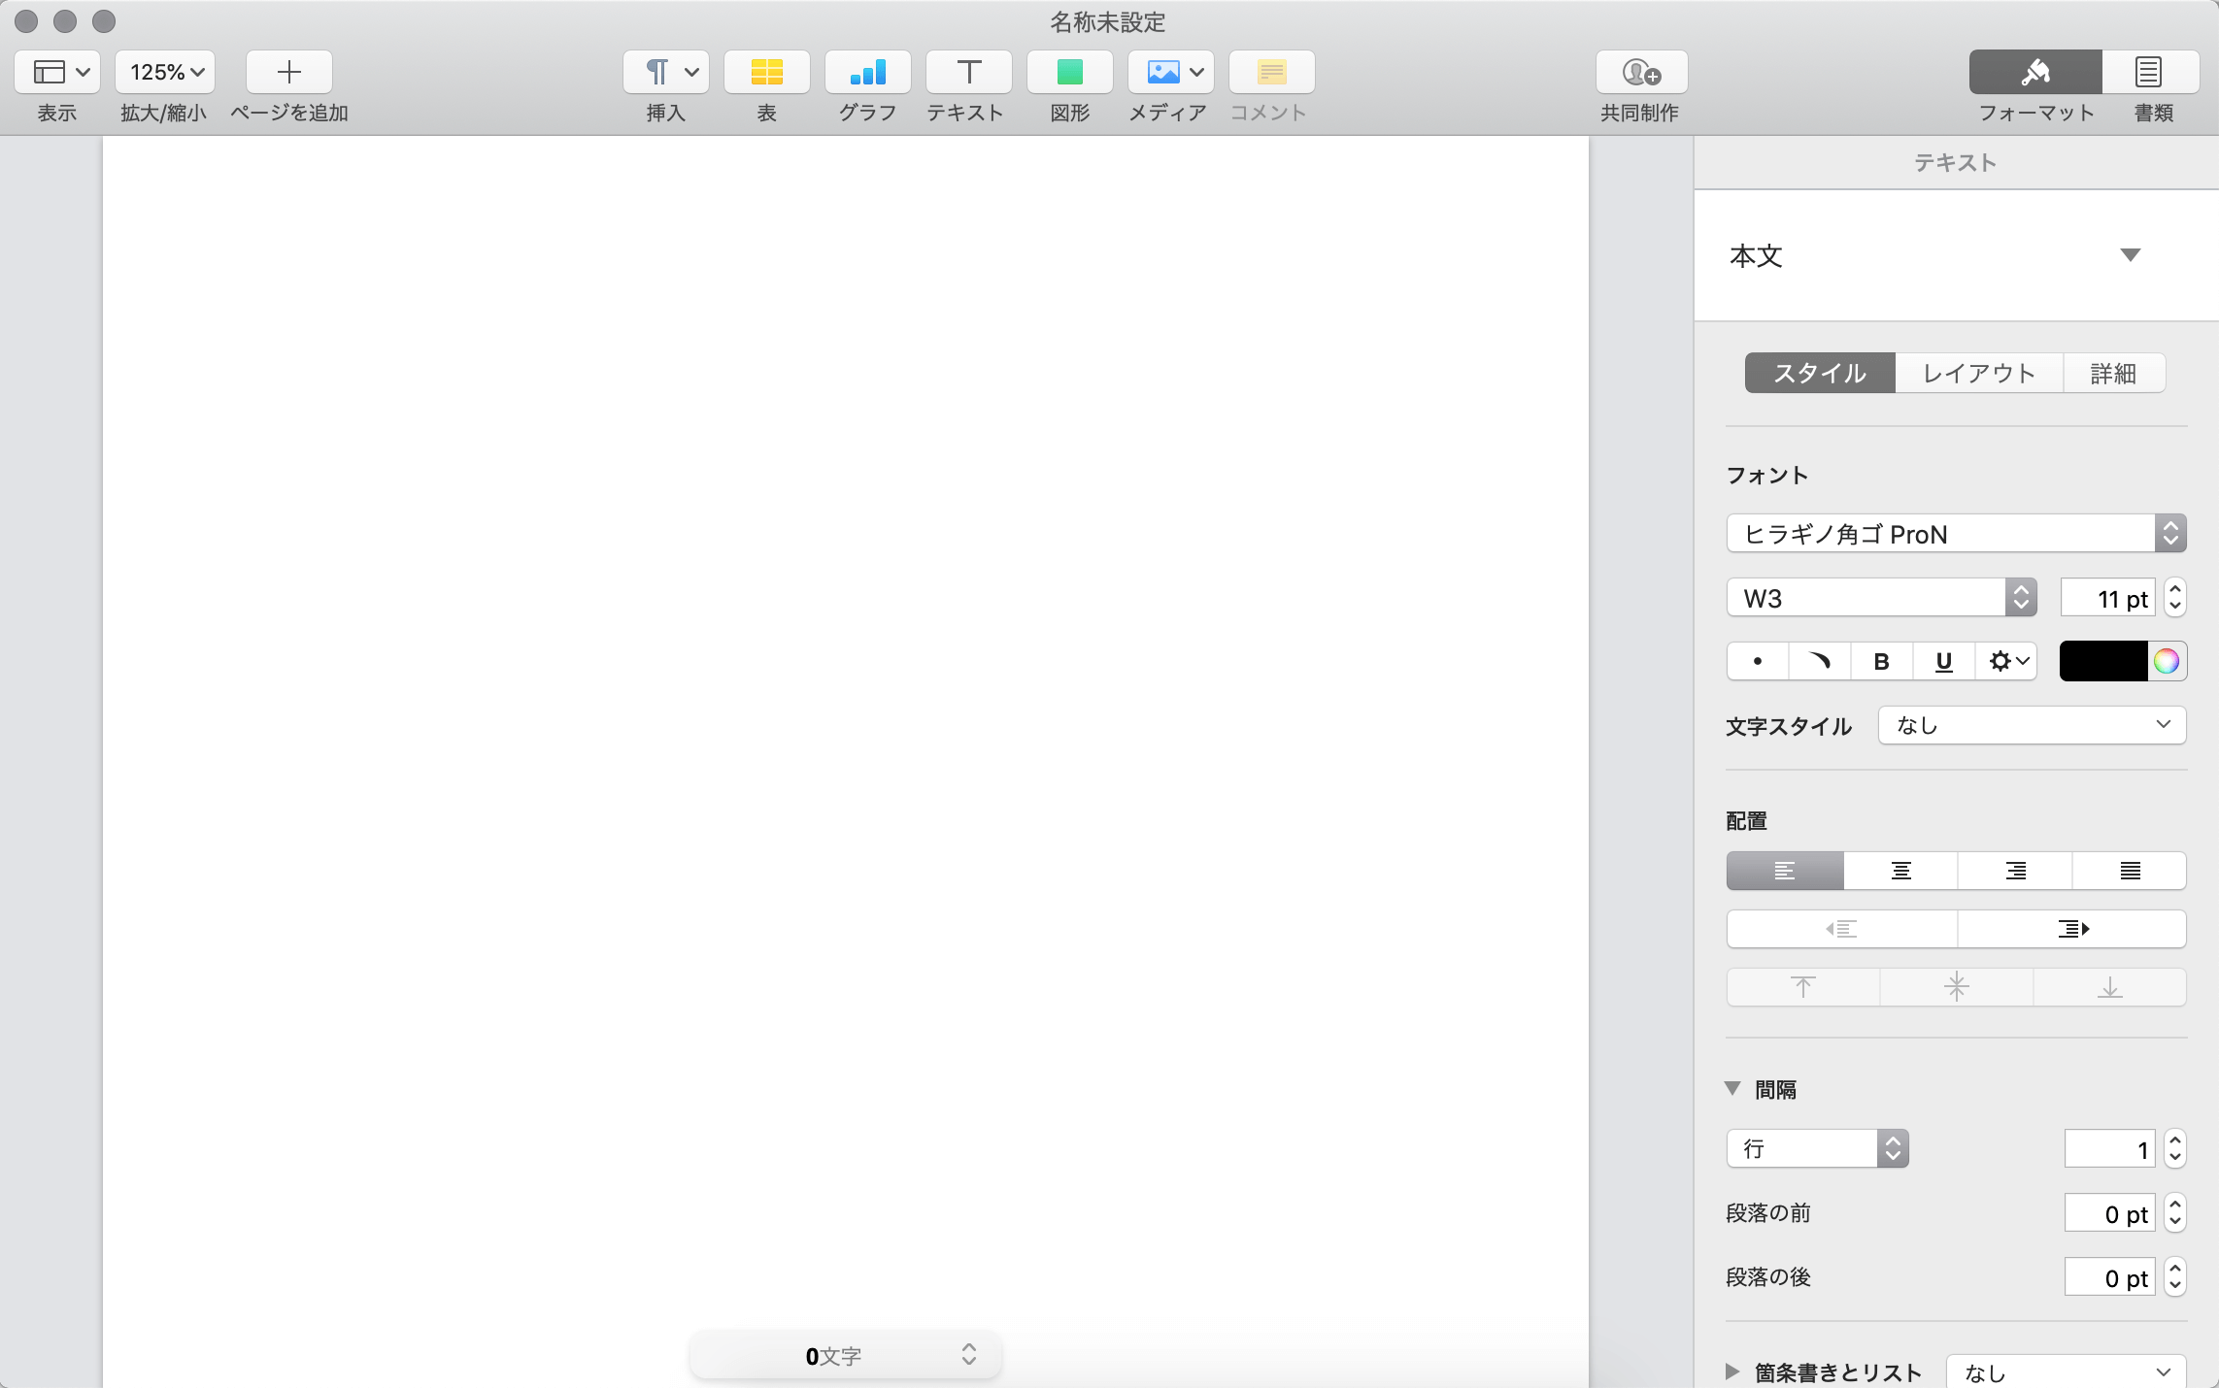Screen dimensions: 2219x1388
Task: Collapse the 間隔 section triangle
Action: coord(1732,1089)
